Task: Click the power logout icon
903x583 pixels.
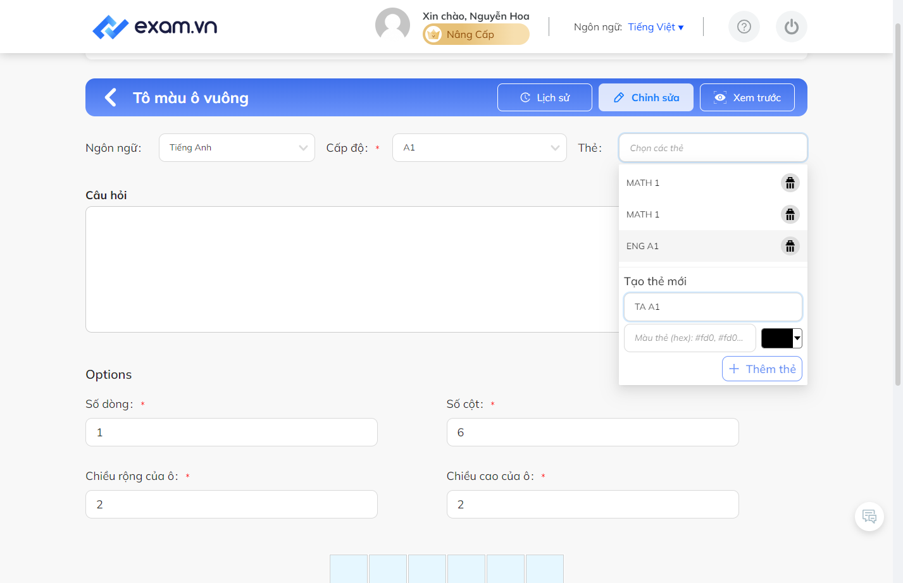Action: 792,27
